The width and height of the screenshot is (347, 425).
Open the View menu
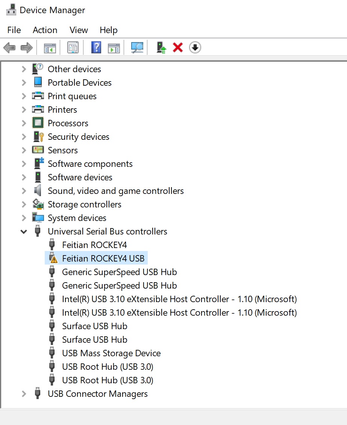pos(79,30)
